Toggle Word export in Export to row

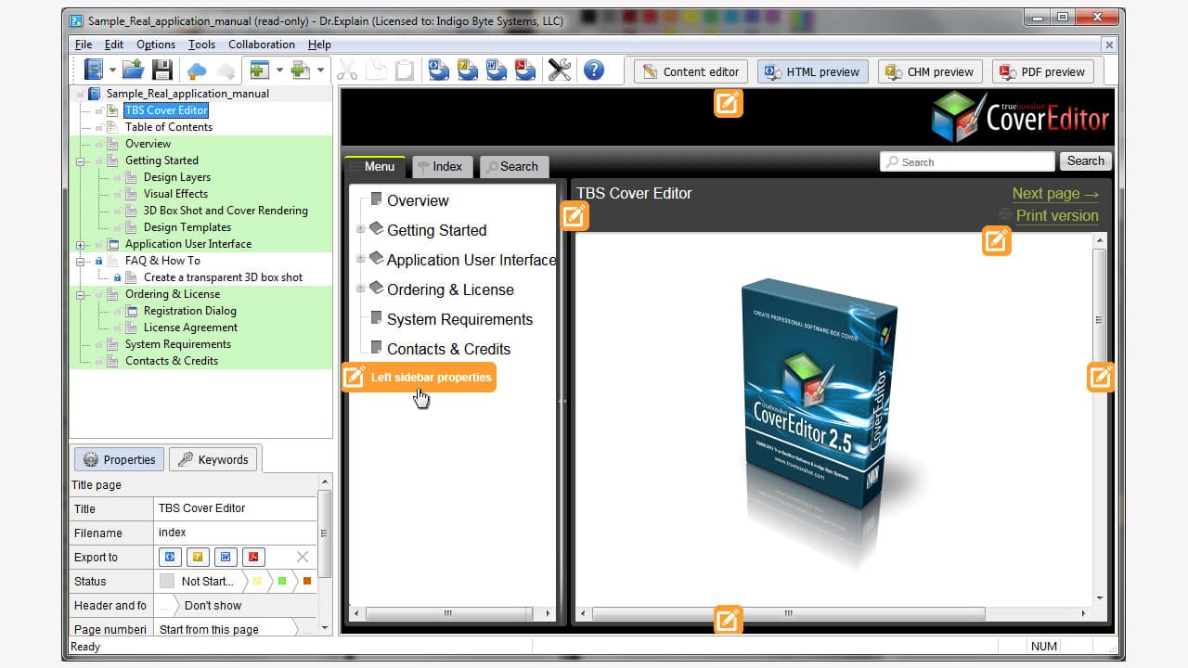coord(226,557)
